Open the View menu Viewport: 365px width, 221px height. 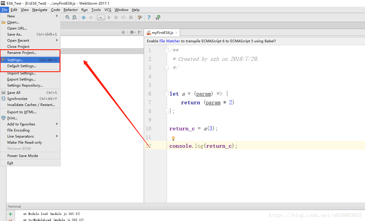(25, 10)
